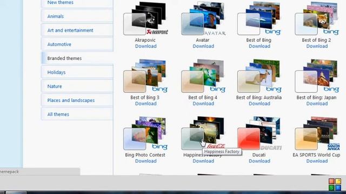Download the Best of Bing: Australia theme
The width and height of the screenshot is (346, 194).
click(259, 103)
